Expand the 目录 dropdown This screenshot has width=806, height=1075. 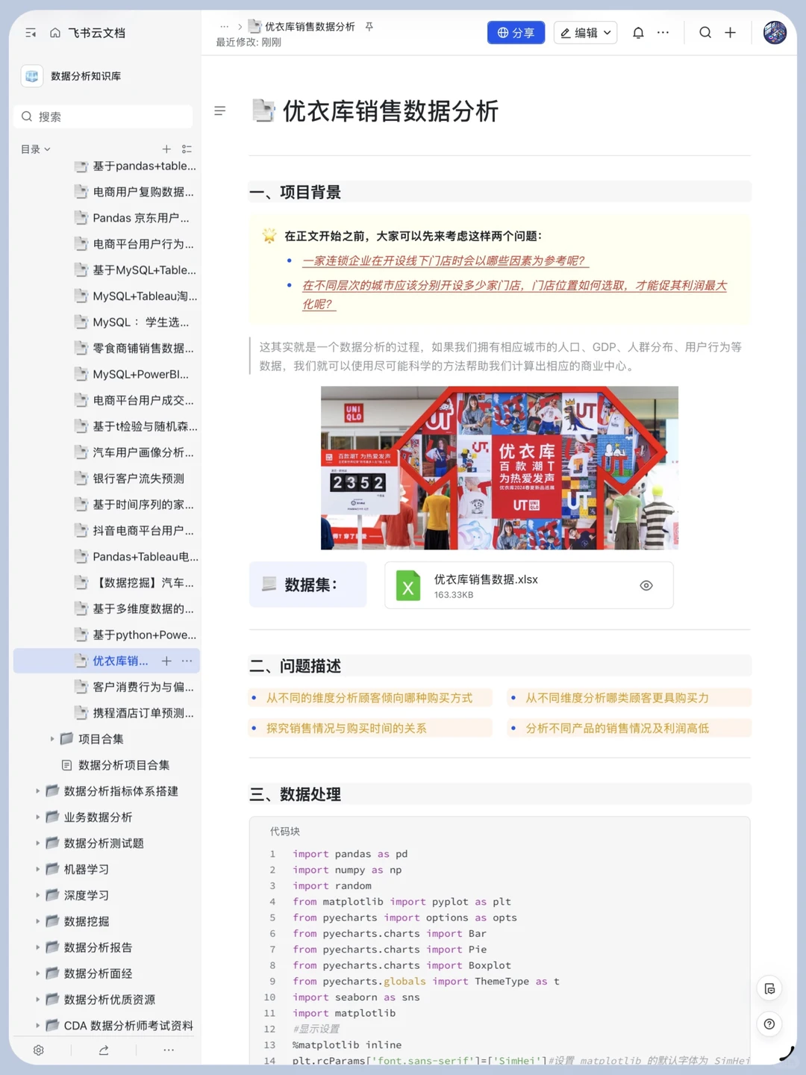(x=36, y=149)
